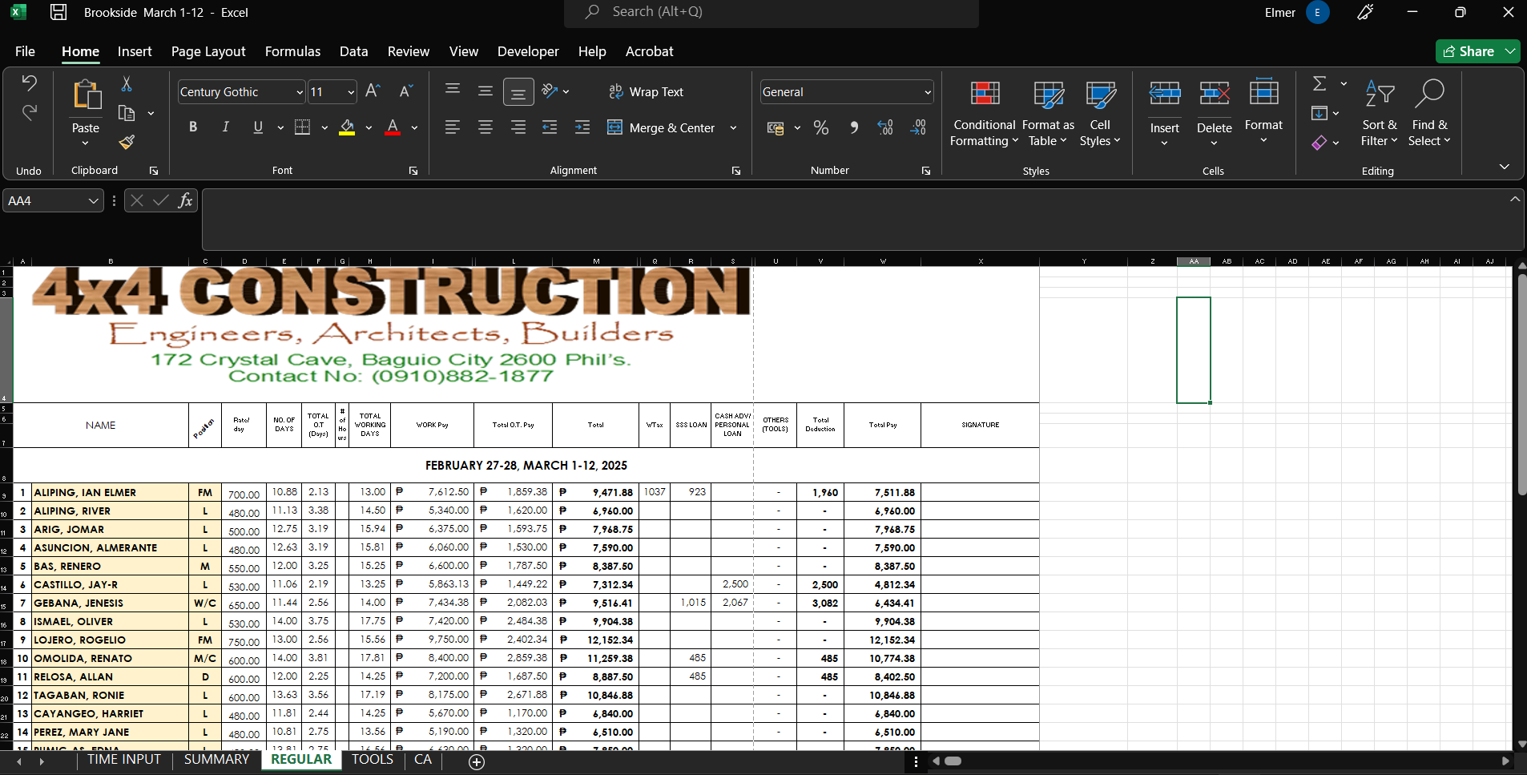The height and width of the screenshot is (775, 1527).
Task: Expand the Name Box dropdown arrow
Action: (x=93, y=201)
